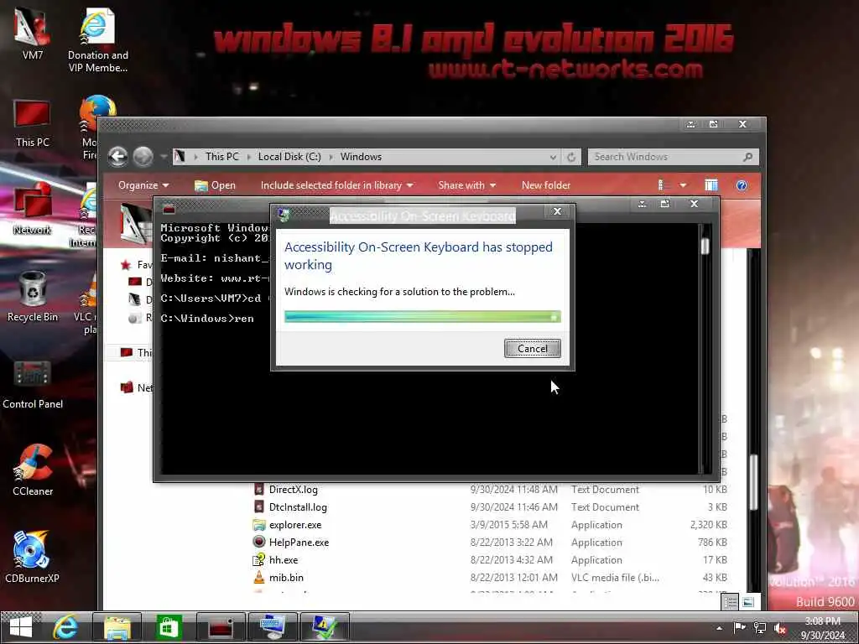The height and width of the screenshot is (644, 859).
Task: Open the Recycle Bin icon
Action: [32, 297]
